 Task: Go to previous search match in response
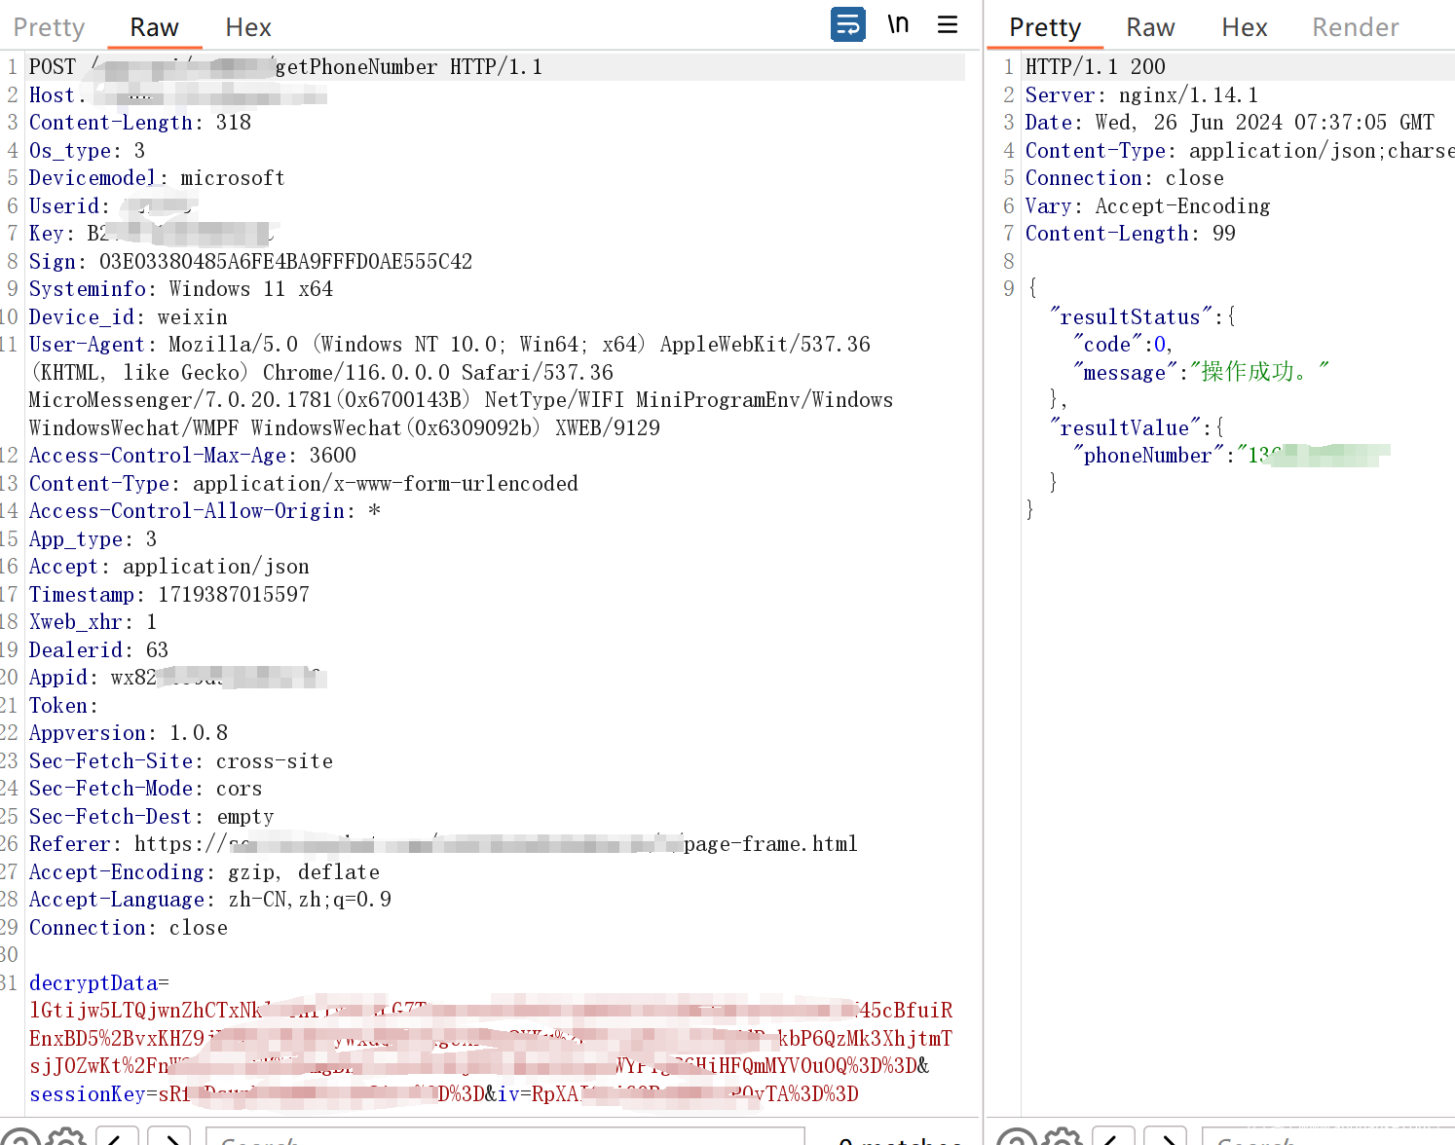pyautogui.click(x=1112, y=1137)
